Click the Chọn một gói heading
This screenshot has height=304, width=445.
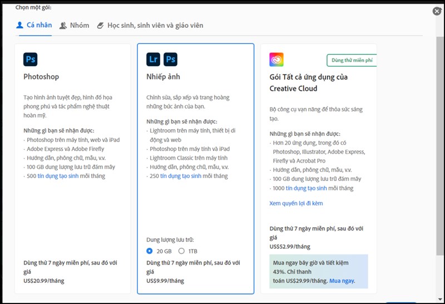(33, 7)
